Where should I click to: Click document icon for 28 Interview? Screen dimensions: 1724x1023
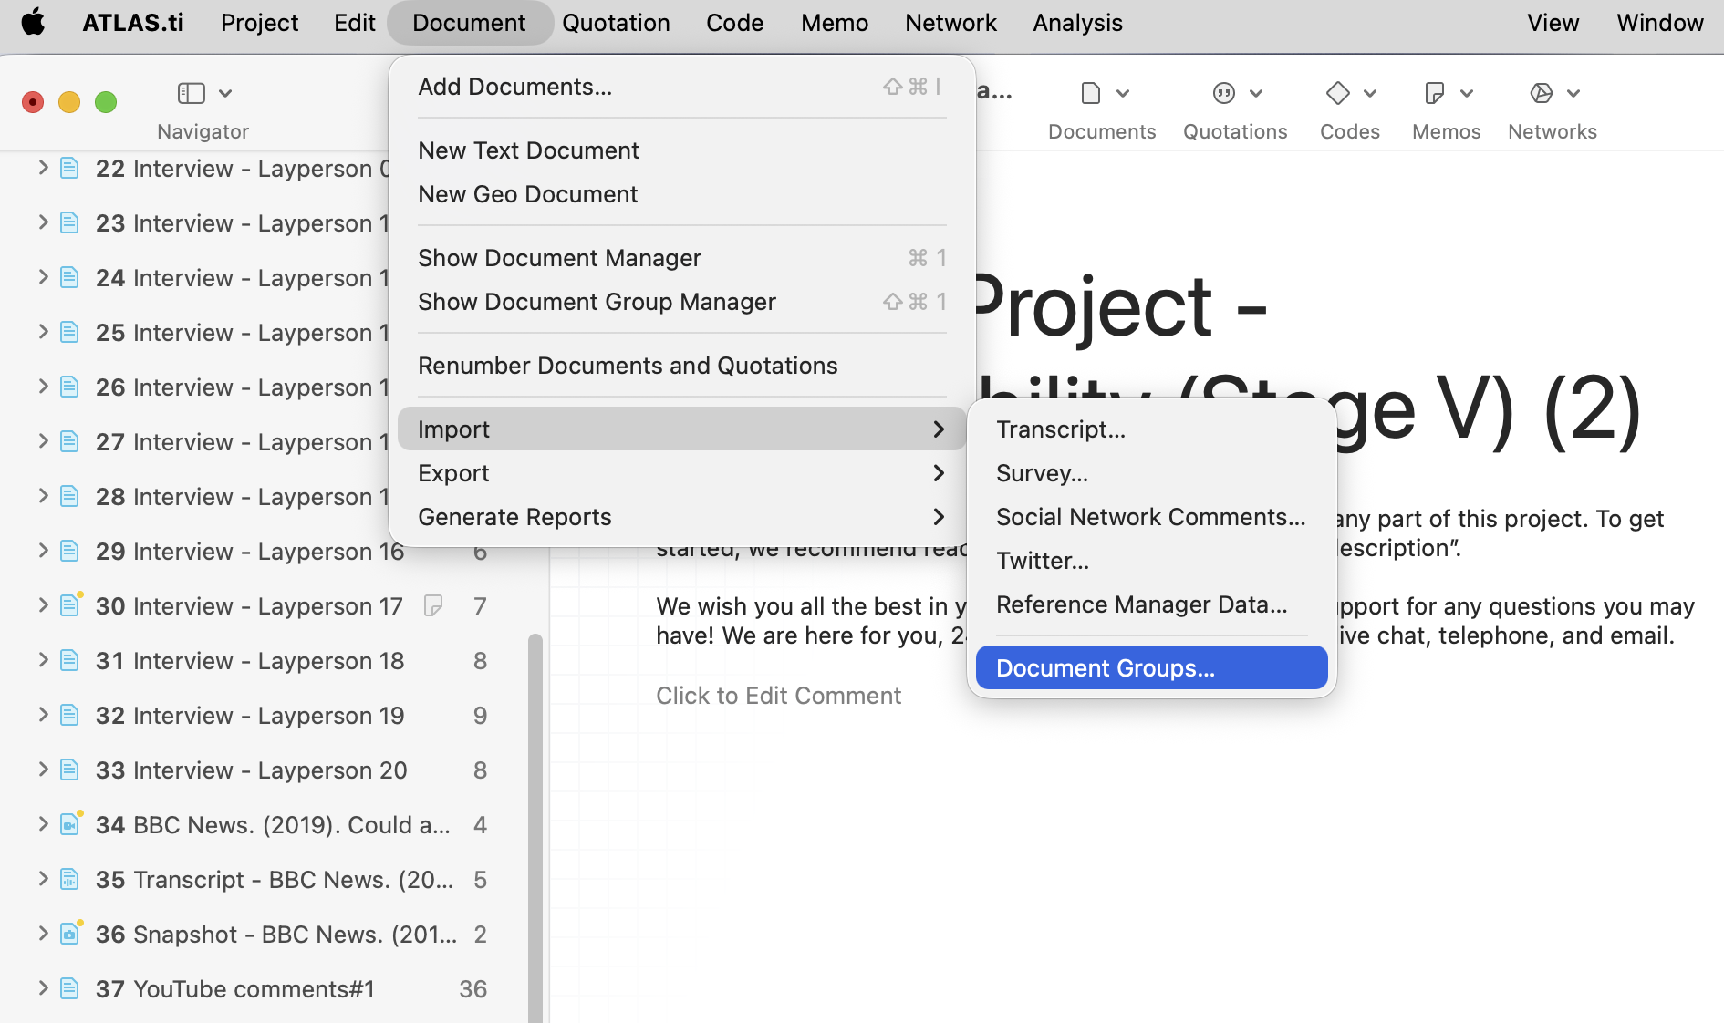point(69,496)
